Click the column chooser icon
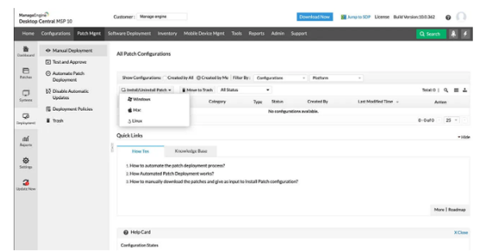 click(456, 90)
